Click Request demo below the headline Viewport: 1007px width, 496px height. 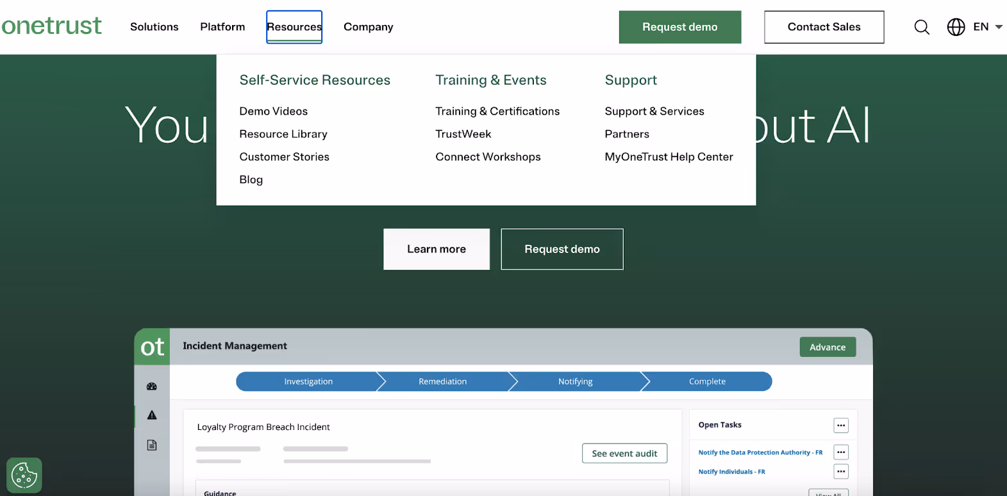[562, 249]
